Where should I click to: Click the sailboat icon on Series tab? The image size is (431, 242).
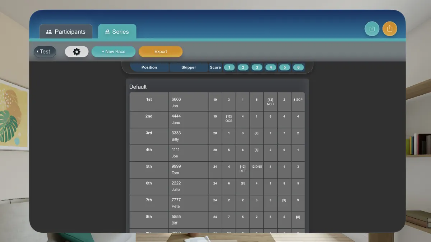coord(107,32)
